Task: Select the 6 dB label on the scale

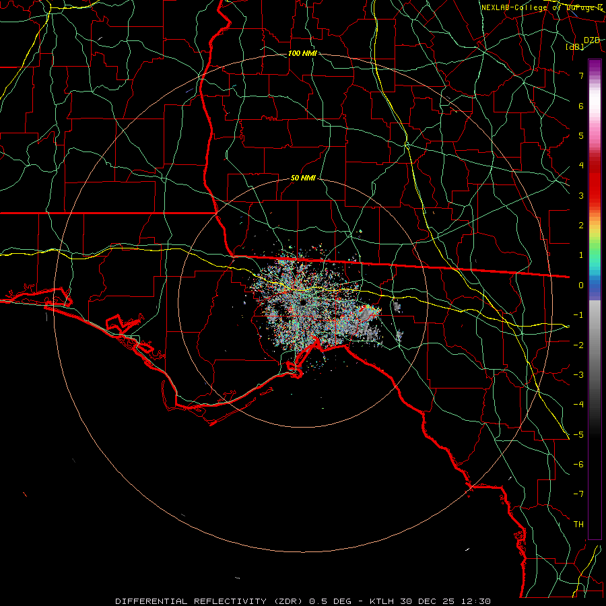Action: coord(581,106)
